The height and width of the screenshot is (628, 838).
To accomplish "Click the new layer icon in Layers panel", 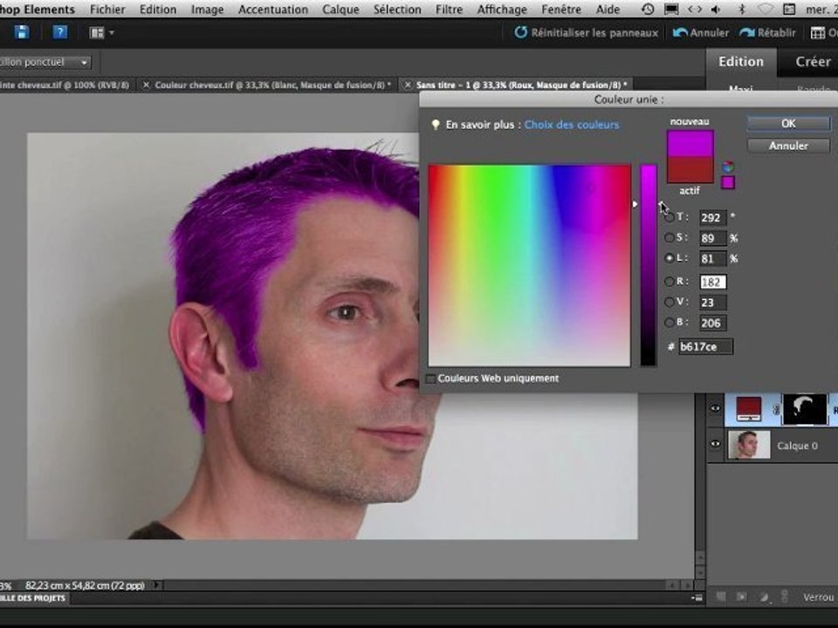I will tap(721, 597).
